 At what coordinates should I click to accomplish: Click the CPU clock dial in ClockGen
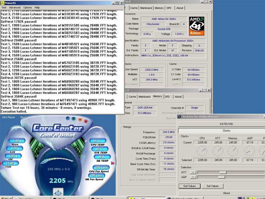click(x=202, y=151)
